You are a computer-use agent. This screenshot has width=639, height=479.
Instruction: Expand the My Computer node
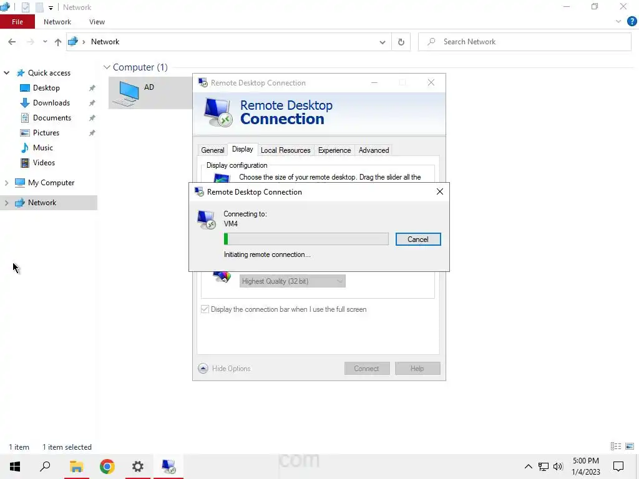click(6, 183)
